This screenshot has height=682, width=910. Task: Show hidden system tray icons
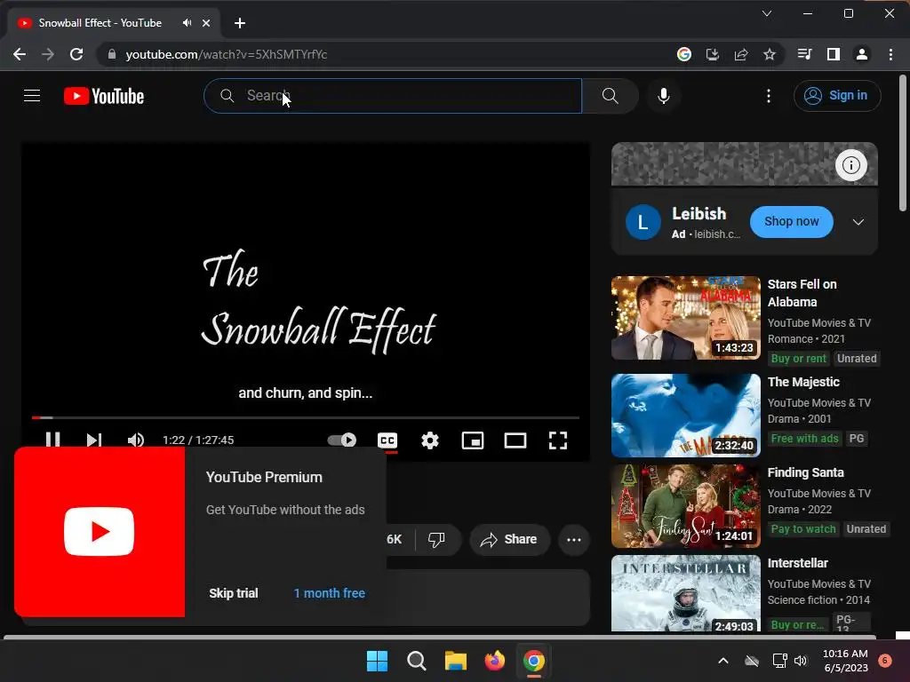pyautogui.click(x=723, y=661)
